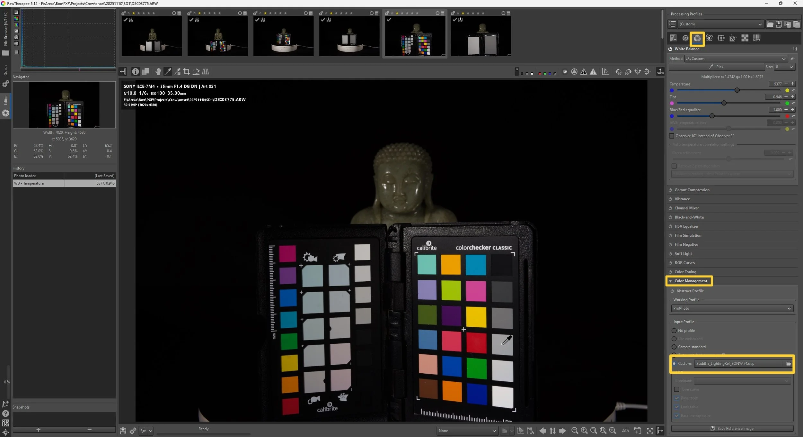Open the Raw tab checkerboard icon
This screenshot has height=437, width=803.
pyautogui.click(x=745, y=38)
